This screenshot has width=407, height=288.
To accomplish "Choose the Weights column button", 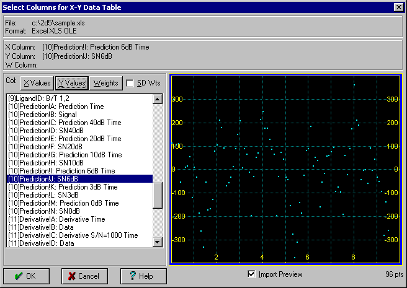I will tap(105, 83).
